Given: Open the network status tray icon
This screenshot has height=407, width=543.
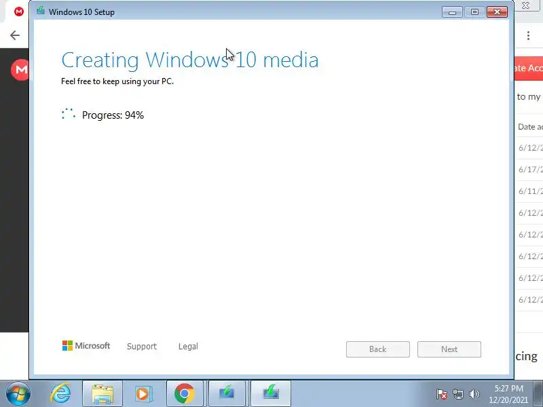Looking at the screenshot, I should click(457, 394).
